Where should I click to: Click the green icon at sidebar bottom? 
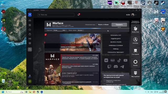click(x=30, y=81)
